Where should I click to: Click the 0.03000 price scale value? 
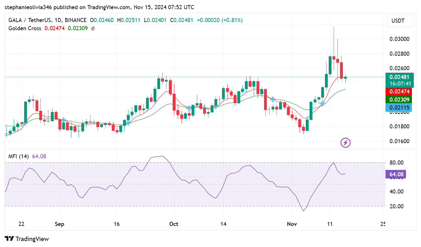(399, 39)
